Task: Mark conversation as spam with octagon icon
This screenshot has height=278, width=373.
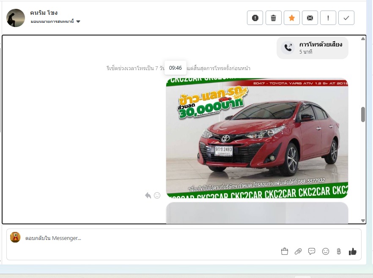Action: 255,18
